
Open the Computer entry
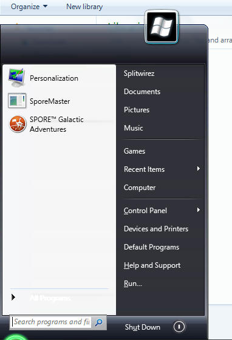coord(140,188)
